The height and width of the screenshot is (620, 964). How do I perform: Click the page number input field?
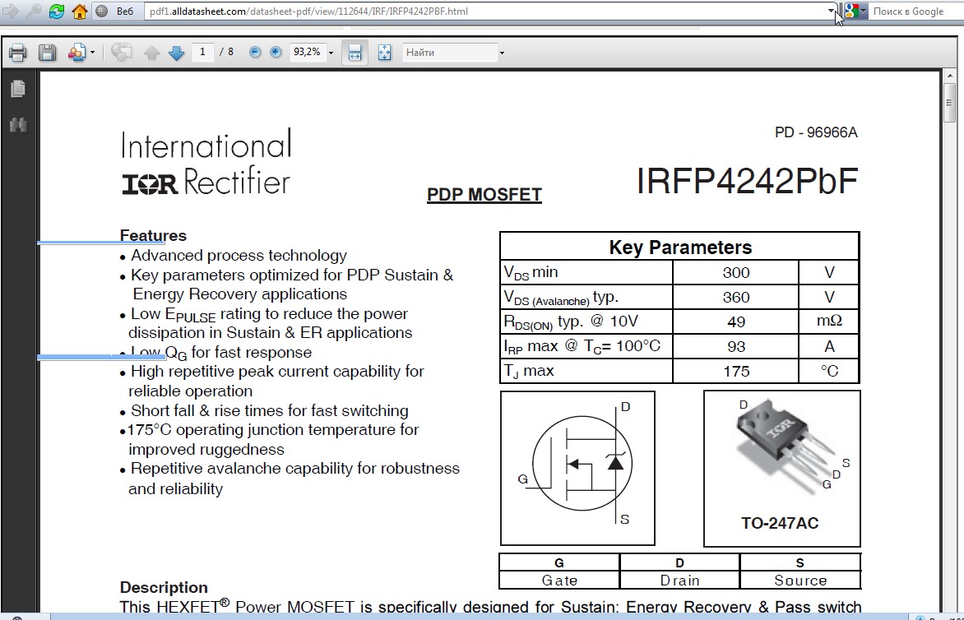click(x=202, y=52)
